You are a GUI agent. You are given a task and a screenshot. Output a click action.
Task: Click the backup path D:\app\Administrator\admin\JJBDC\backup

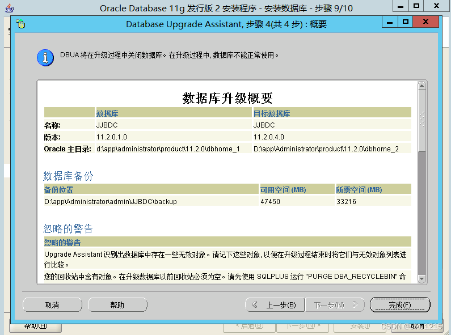point(111,201)
